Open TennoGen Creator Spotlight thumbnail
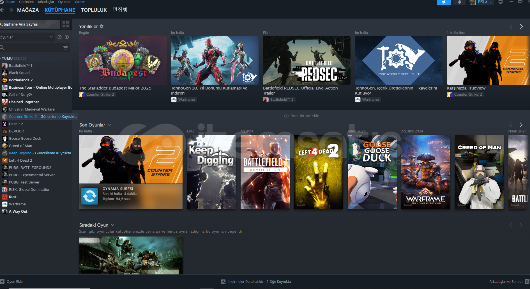Image resolution: width=530 pixels, height=289 pixels. 399,60
